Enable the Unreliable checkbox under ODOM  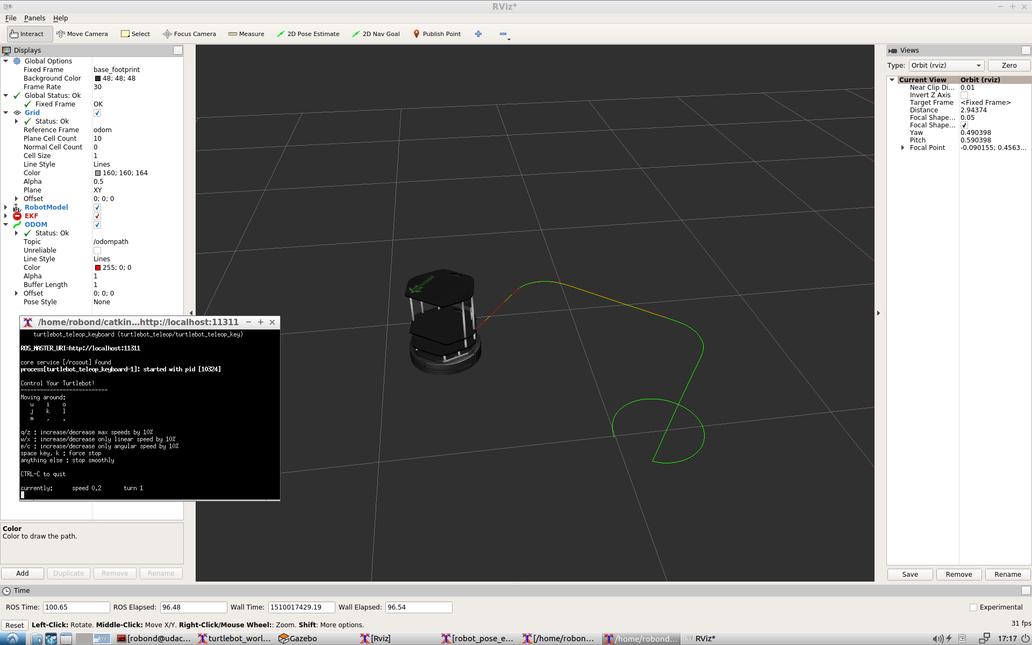[97, 250]
